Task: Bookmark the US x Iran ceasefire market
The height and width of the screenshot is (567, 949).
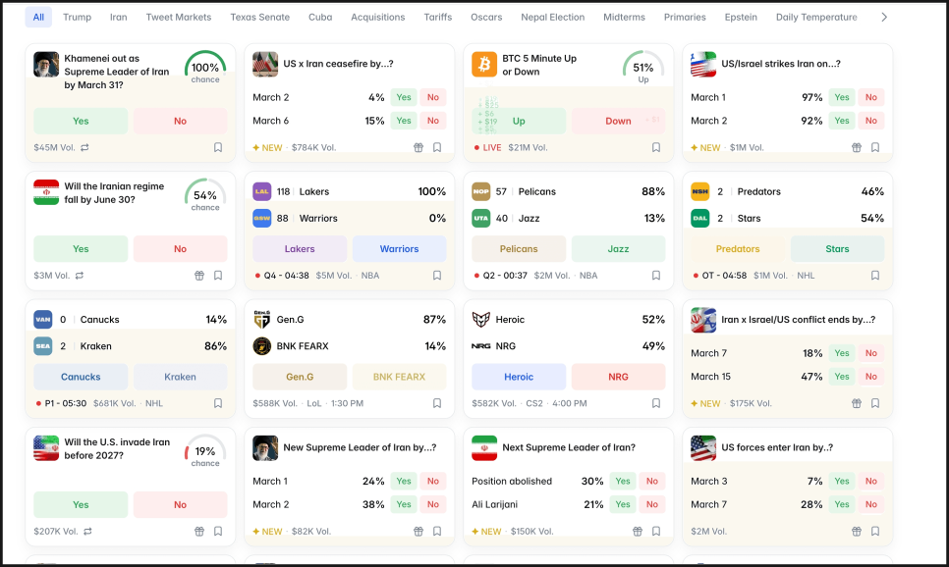Action: 437,147
